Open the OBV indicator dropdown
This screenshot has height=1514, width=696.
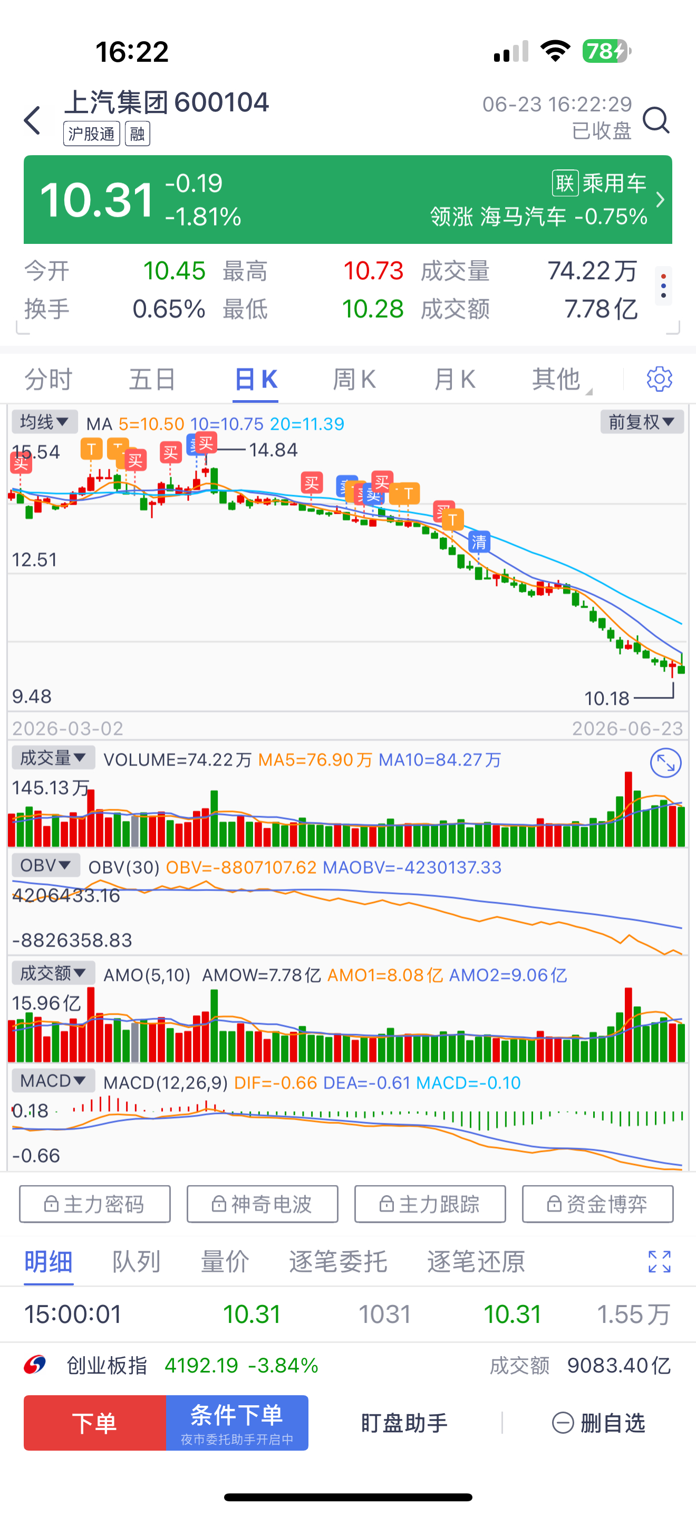point(46,865)
